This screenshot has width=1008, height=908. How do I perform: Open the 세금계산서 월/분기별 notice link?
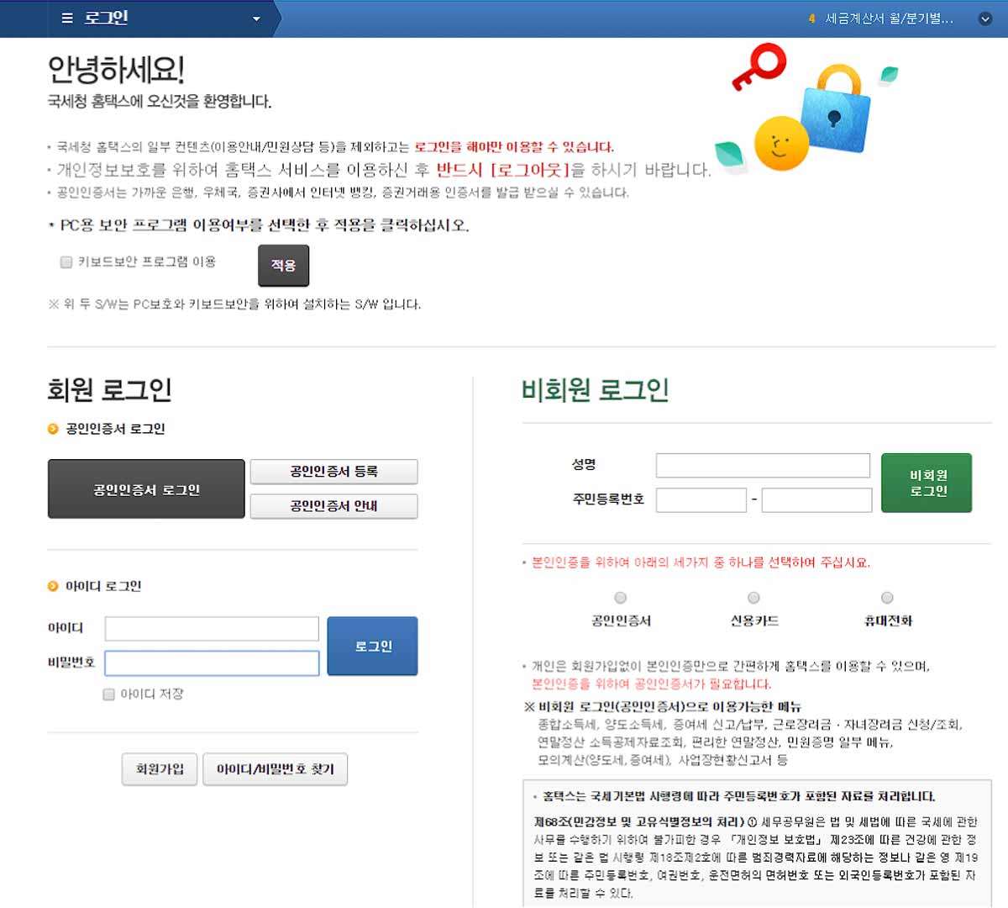click(x=889, y=18)
